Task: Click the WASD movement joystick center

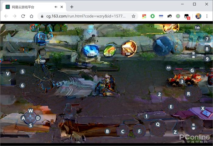Action: pos(30,118)
